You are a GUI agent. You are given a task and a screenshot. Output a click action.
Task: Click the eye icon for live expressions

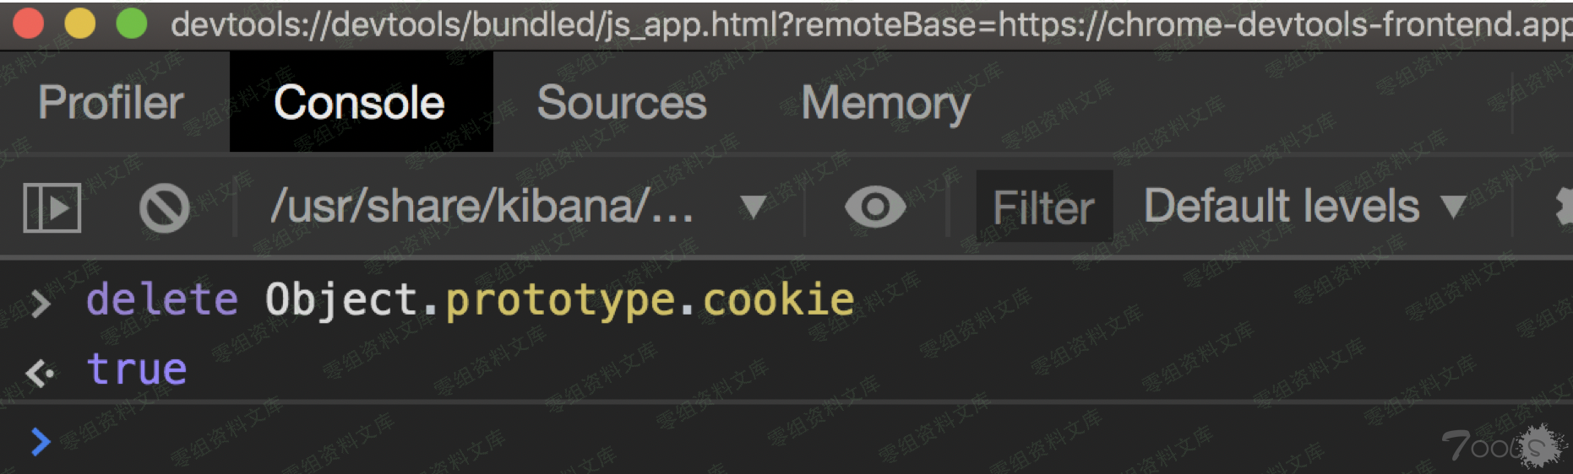click(875, 207)
